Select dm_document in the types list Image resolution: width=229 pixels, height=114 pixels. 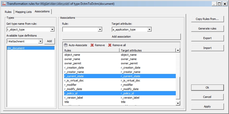tap(30, 48)
